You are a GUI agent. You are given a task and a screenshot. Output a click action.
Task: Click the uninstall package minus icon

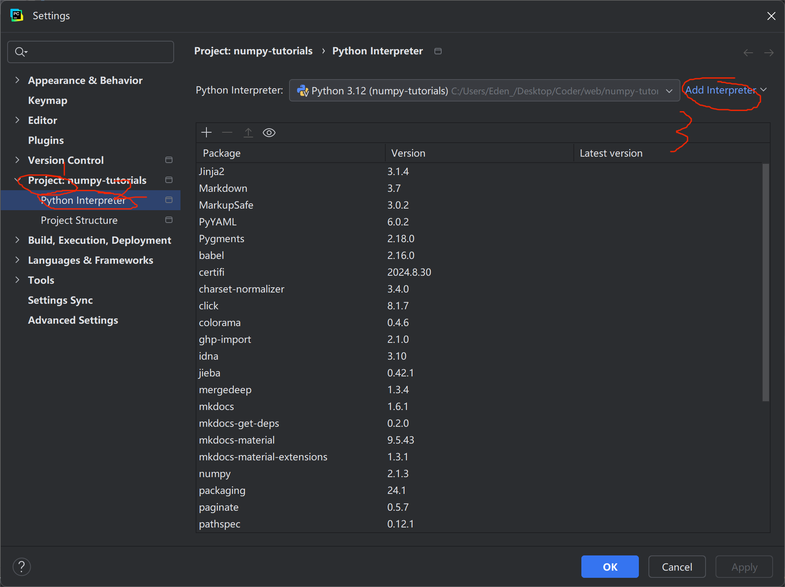point(227,132)
